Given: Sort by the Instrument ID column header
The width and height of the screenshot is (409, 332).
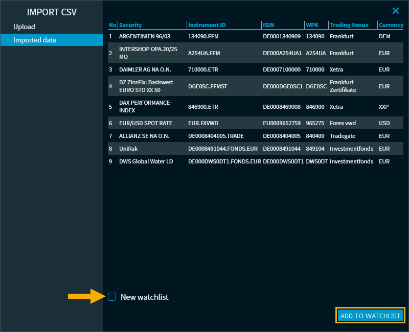Looking at the screenshot, I should pos(207,25).
